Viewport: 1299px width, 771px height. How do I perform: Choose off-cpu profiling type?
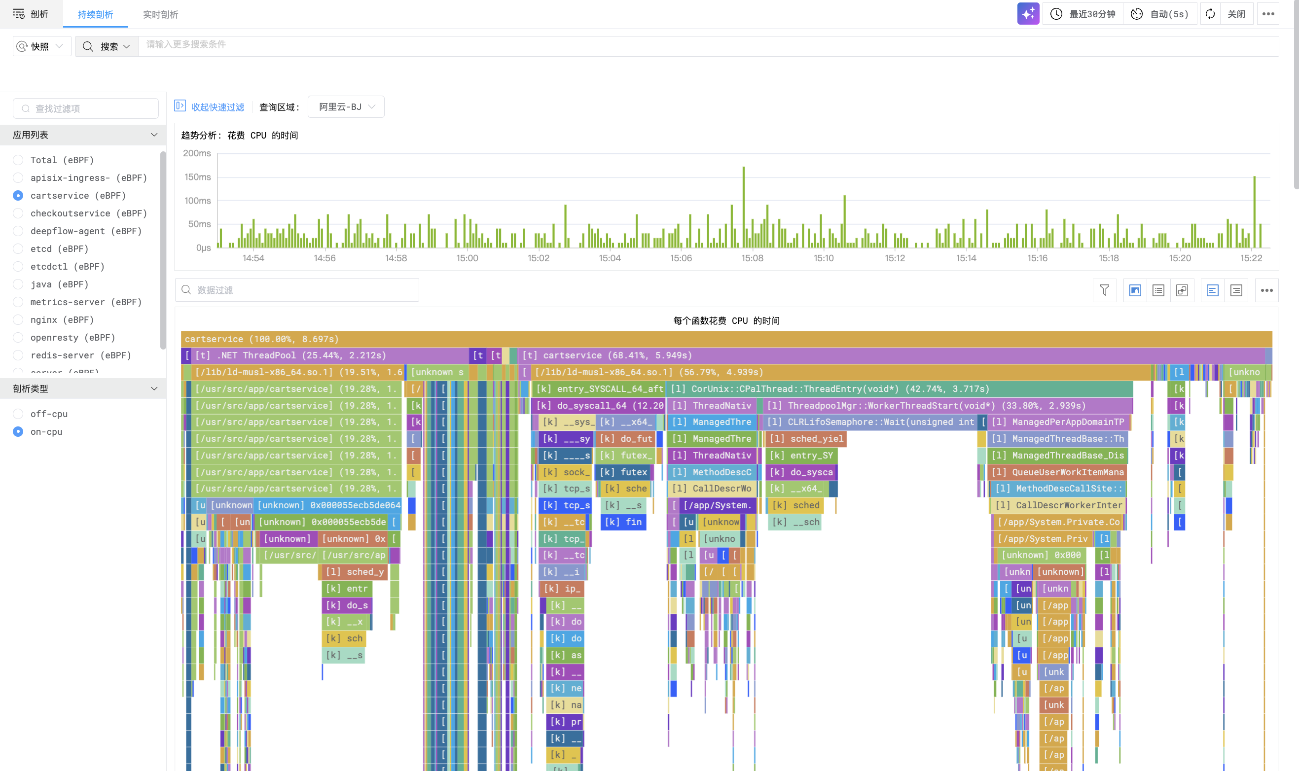[x=18, y=414]
